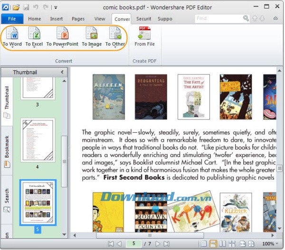The height and width of the screenshot is (250, 285).
Task: Expand To Other dropdown arrow
Action: click(x=115, y=47)
